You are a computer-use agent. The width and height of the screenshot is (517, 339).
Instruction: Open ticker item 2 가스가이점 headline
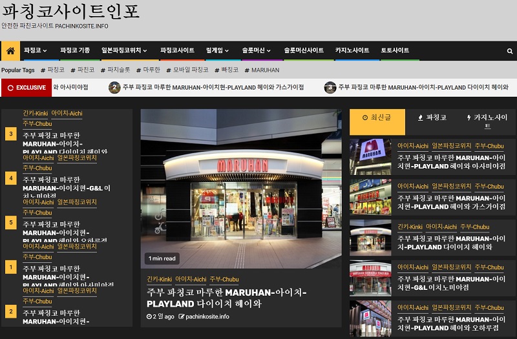click(x=213, y=87)
